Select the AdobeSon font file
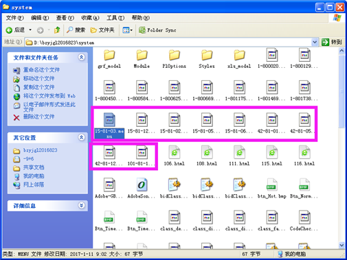 (x=142, y=189)
